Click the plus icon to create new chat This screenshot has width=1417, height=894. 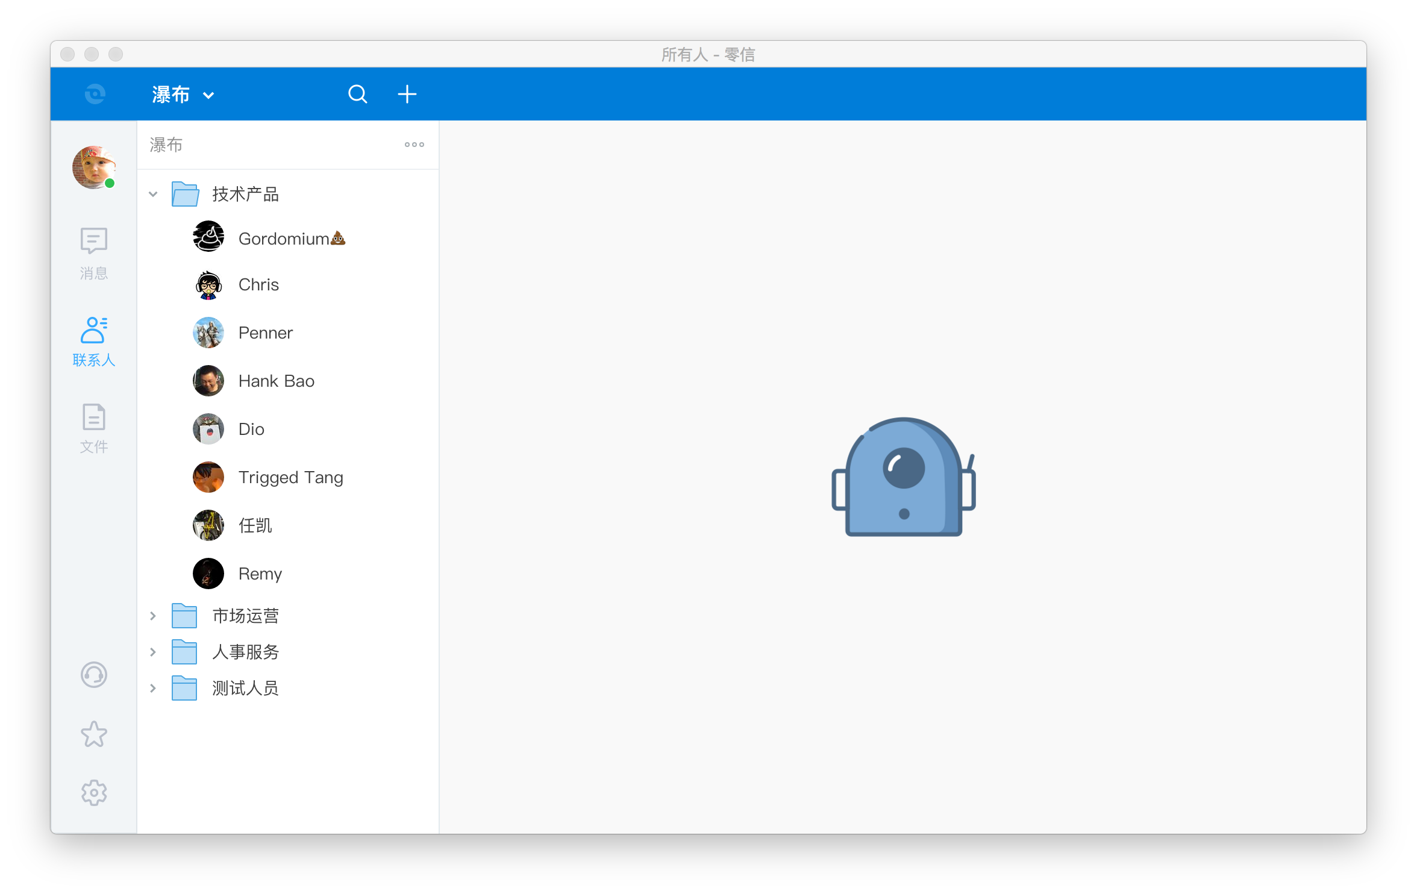tap(407, 94)
